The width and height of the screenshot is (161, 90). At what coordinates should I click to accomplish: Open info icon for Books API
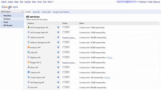58,67
